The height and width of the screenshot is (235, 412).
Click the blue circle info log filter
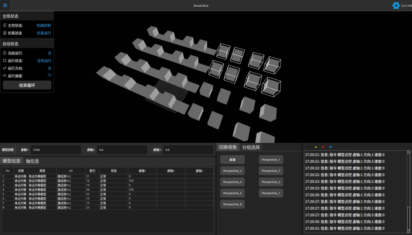pos(330,147)
